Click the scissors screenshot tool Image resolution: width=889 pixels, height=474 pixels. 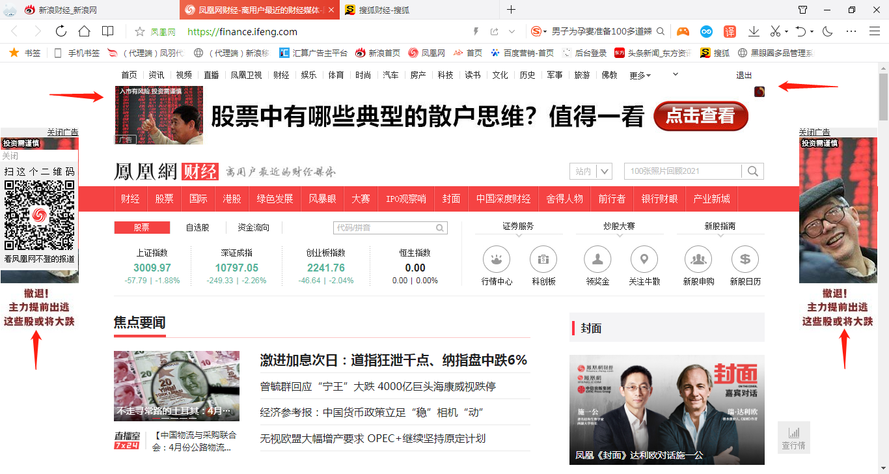pyautogui.click(x=775, y=31)
